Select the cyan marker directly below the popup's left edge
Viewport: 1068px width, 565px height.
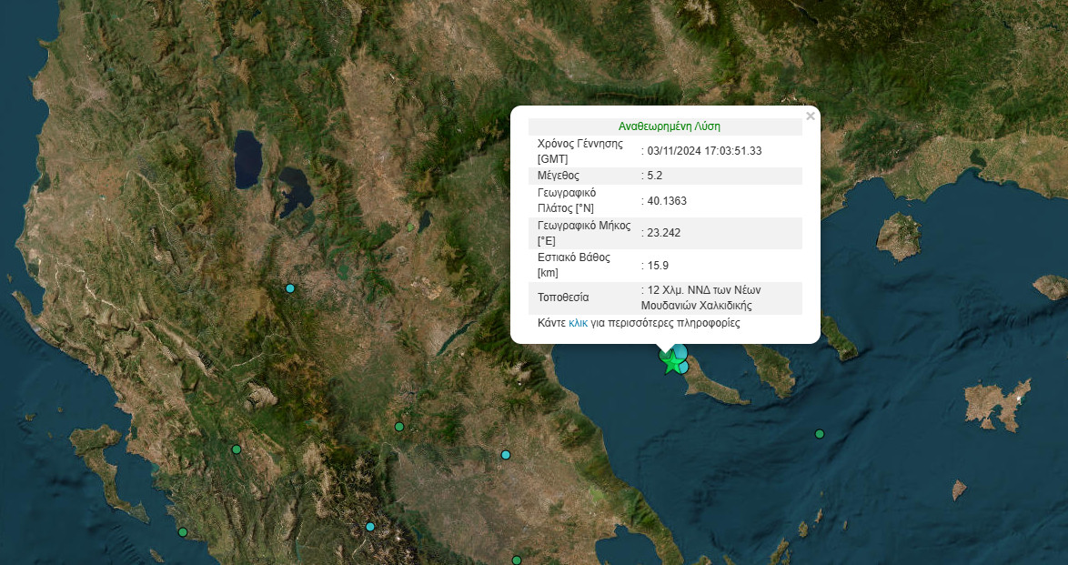[x=506, y=455]
